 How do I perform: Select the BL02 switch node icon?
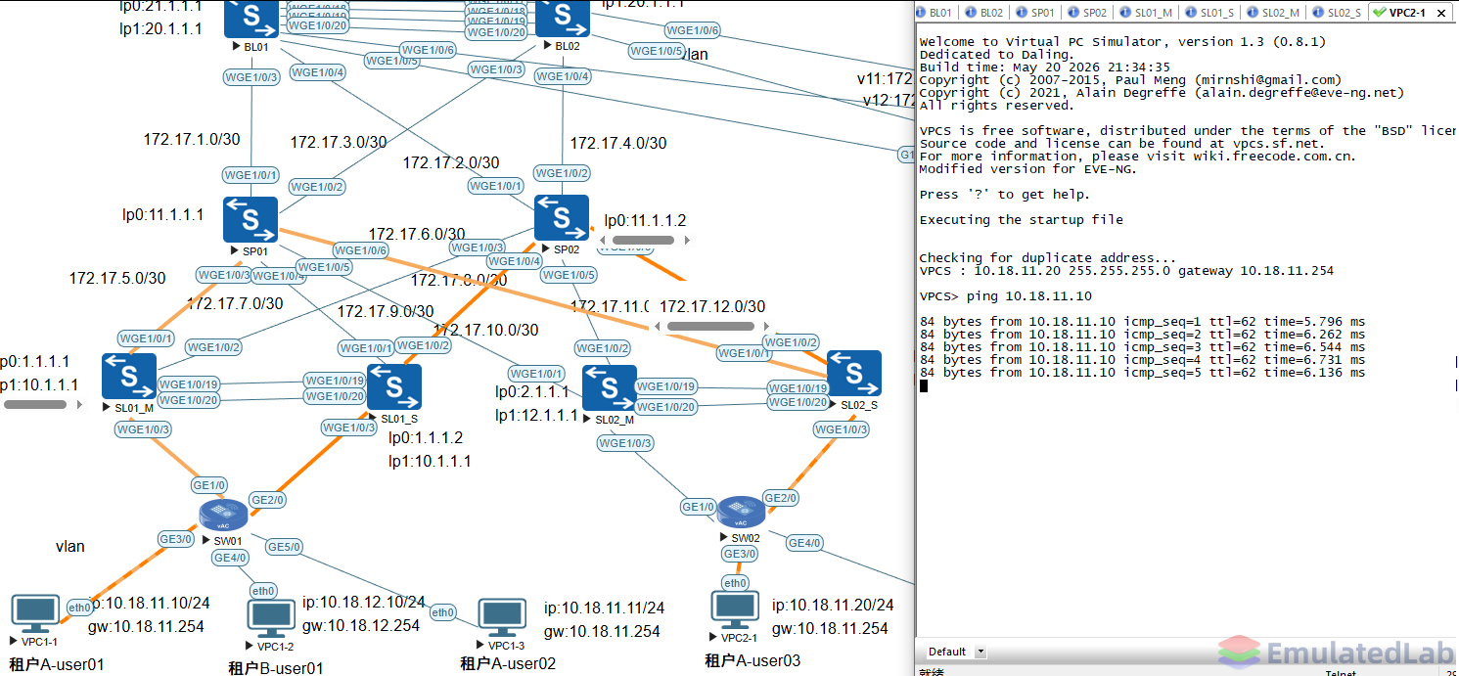(x=563, y=18)
